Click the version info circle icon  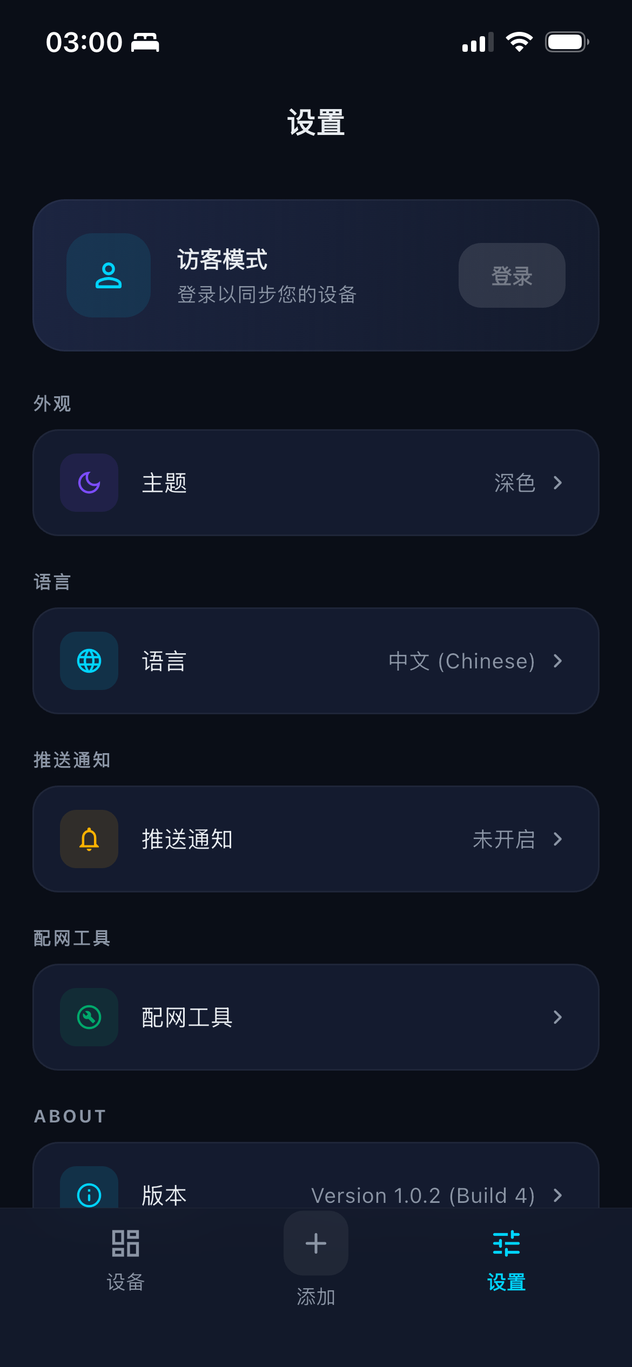(89, 1194)
